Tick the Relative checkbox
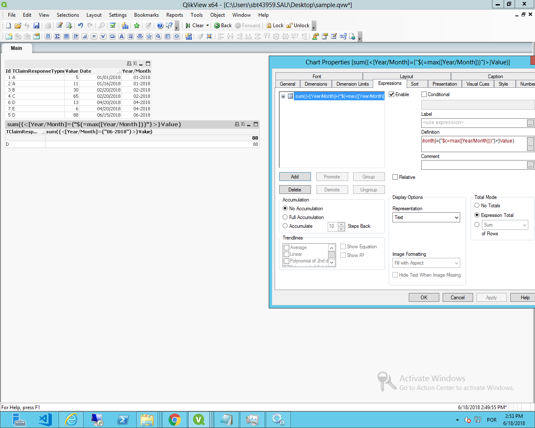The image size is (535, 428). click(395, 177)
